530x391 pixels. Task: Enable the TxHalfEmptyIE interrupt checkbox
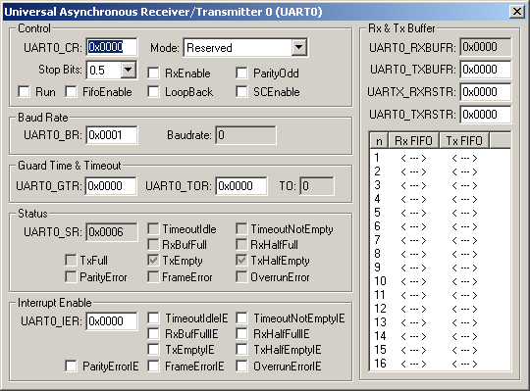click(241, 350)
